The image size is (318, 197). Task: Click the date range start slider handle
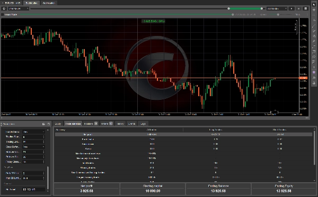(228, 8)
